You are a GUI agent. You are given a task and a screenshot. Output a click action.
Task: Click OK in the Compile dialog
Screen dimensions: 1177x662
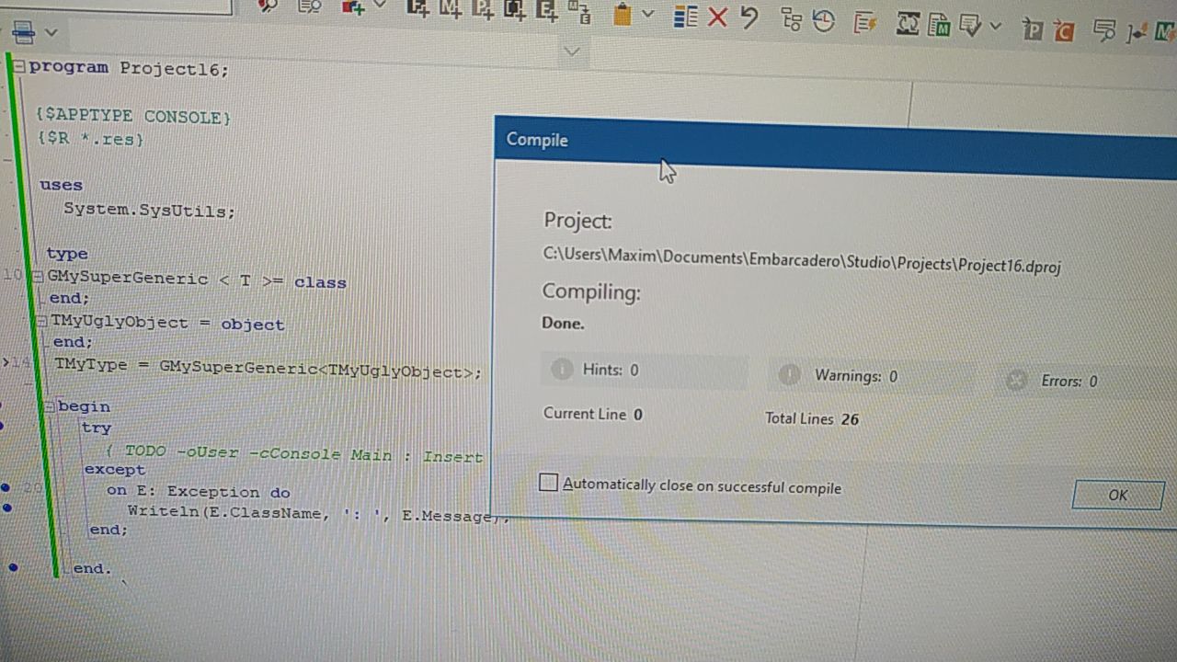pos(1118,495)
